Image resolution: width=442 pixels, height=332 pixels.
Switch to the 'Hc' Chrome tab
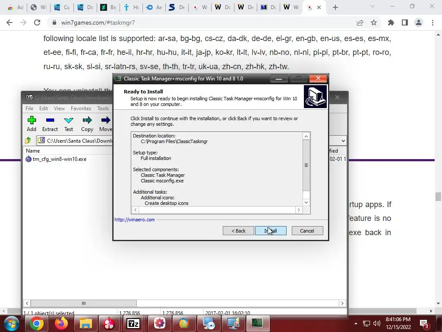pyautogui.click(x=131, y=7)
